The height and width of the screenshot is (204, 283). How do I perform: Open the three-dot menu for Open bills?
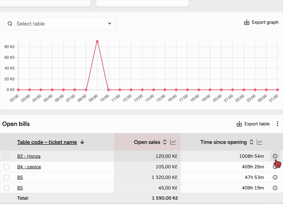(277, 124)
